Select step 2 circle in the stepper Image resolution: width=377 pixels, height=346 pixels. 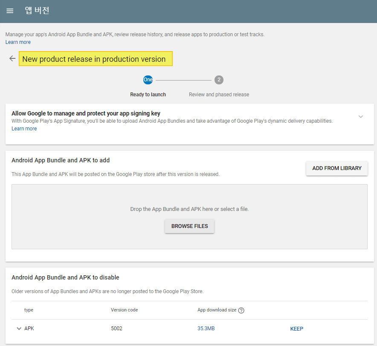click(x=219, y=80)
